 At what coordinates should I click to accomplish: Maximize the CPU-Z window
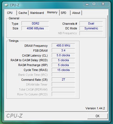pyautogui.click(x=94, y=4)
